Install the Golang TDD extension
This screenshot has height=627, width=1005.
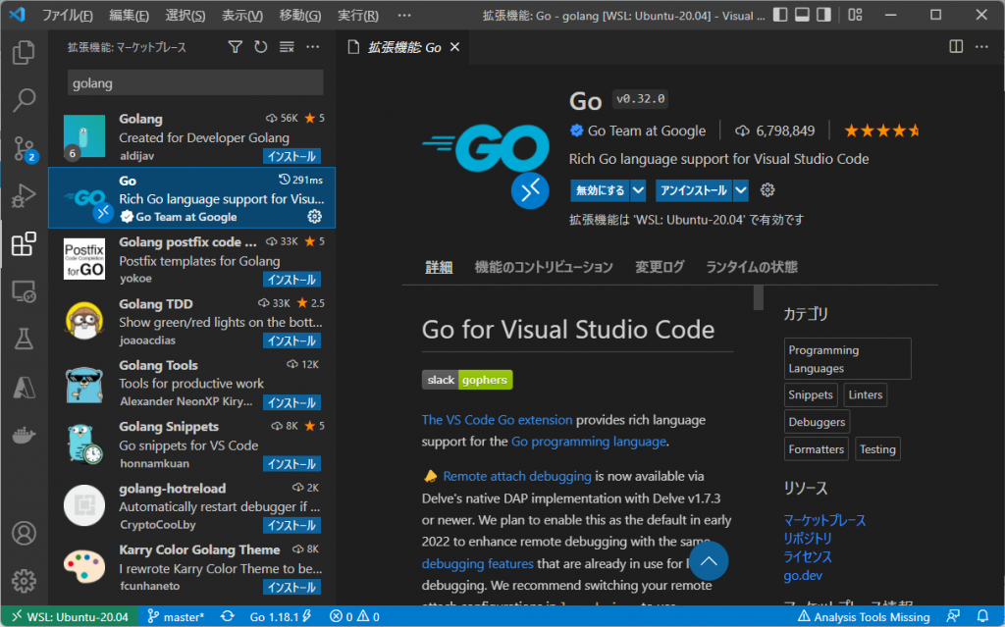pyautogui.click(x=291, y=341)
